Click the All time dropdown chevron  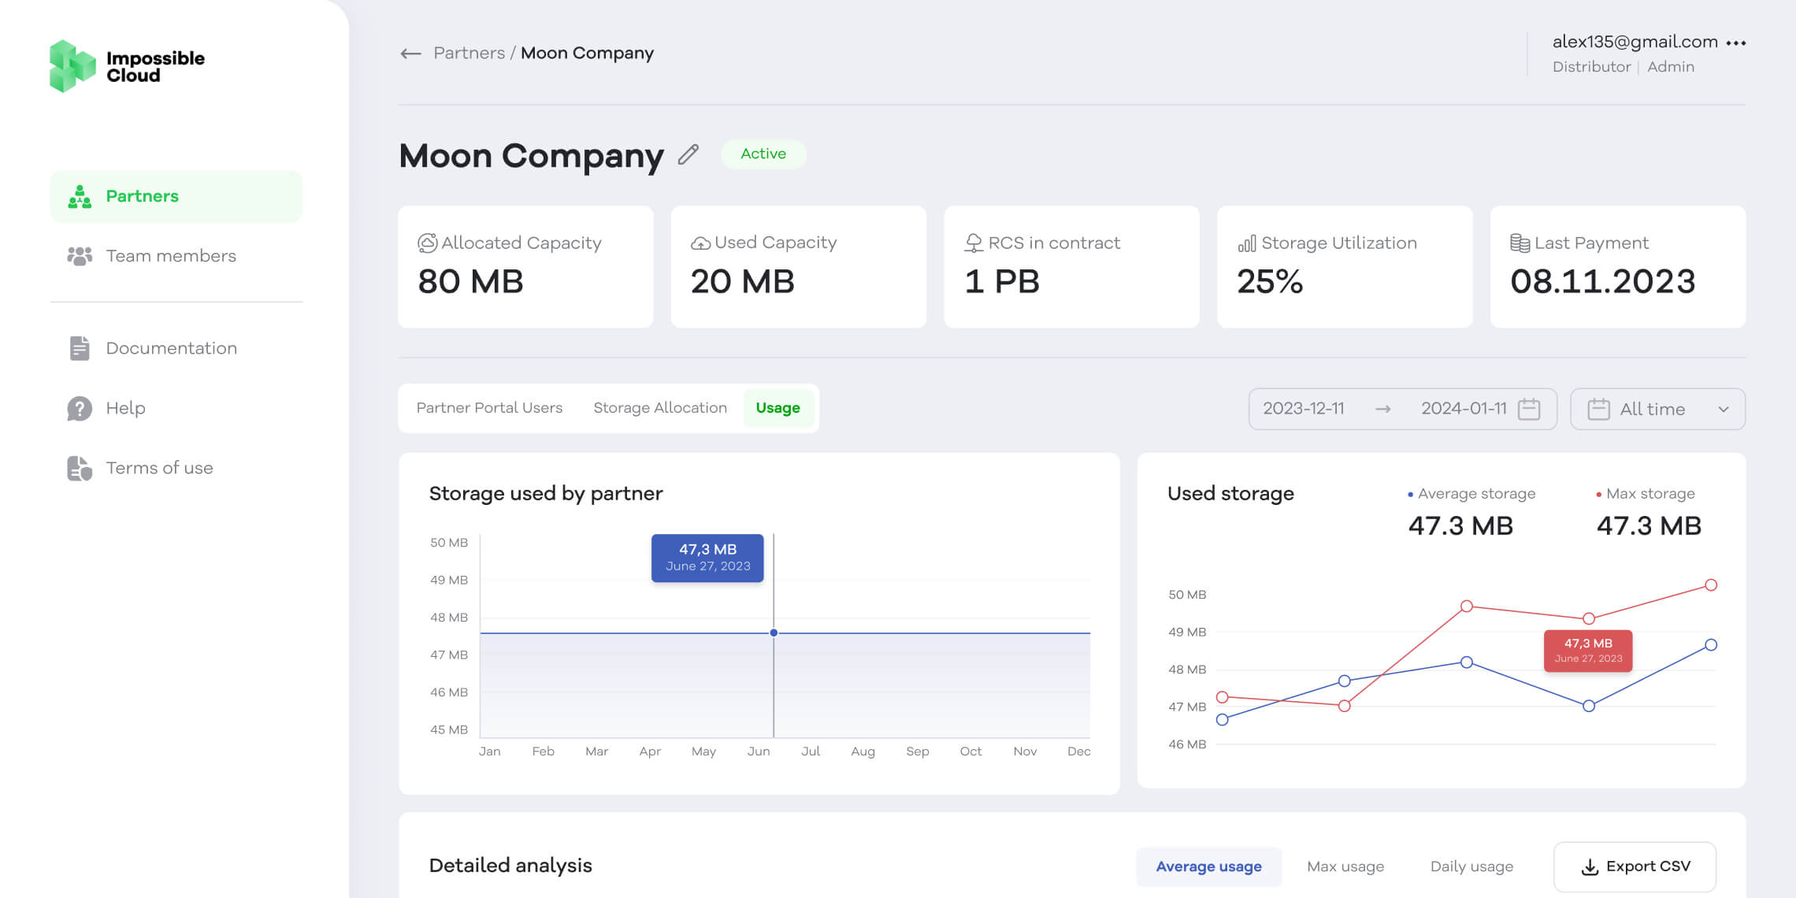pyautogui.click(x=1724, y=410)
